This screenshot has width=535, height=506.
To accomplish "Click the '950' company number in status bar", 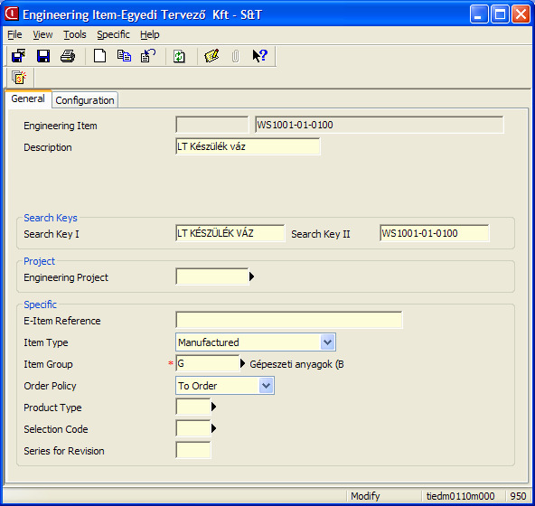I will (518, 496).
